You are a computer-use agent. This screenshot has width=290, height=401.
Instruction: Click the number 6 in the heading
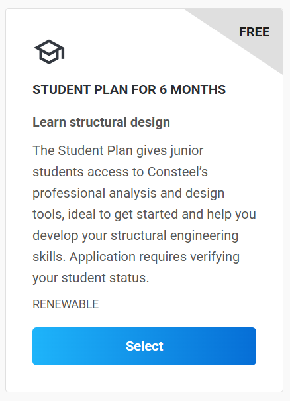pyautogui.click(x=164, y=89)
